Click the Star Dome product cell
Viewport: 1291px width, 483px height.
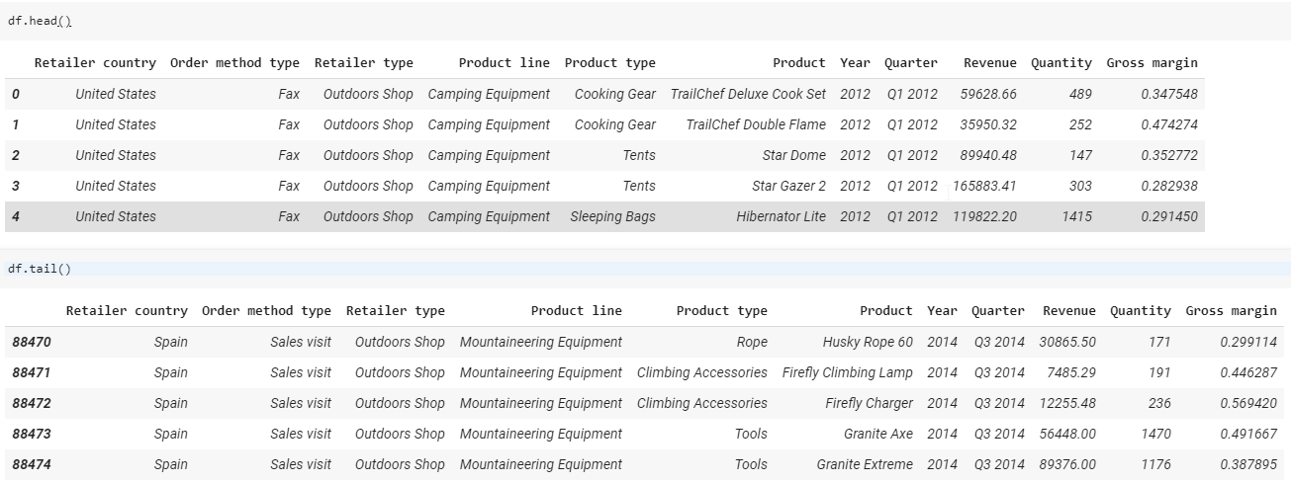coord(793,155)
